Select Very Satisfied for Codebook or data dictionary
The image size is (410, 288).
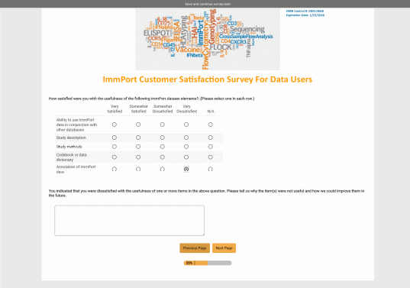pos(115,157)
